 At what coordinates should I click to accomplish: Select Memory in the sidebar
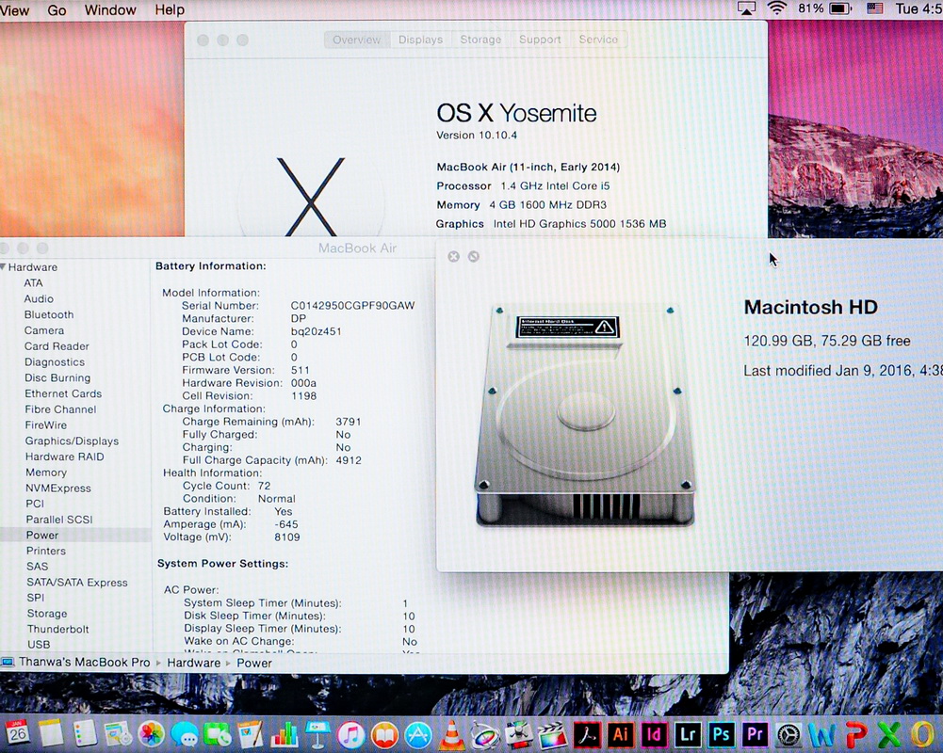click(46, 473)
